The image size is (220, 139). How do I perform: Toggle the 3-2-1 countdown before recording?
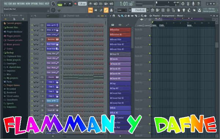point(101,4)
